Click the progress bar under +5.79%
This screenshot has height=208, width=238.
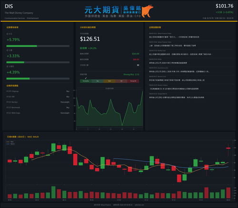38,46
